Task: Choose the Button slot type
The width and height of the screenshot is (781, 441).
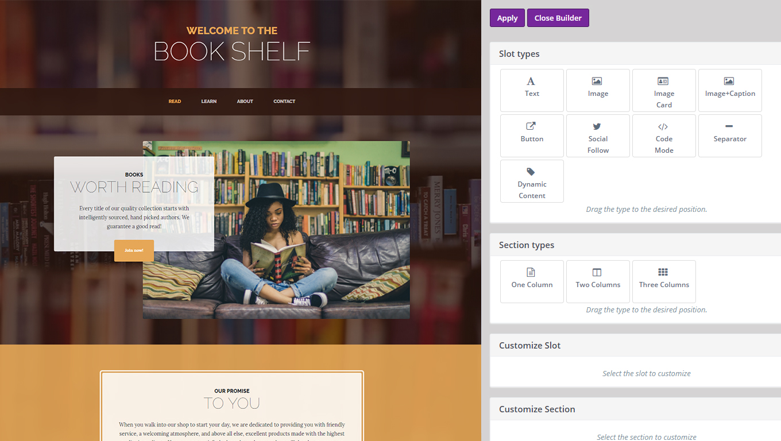Action: [x=532, y=136]
